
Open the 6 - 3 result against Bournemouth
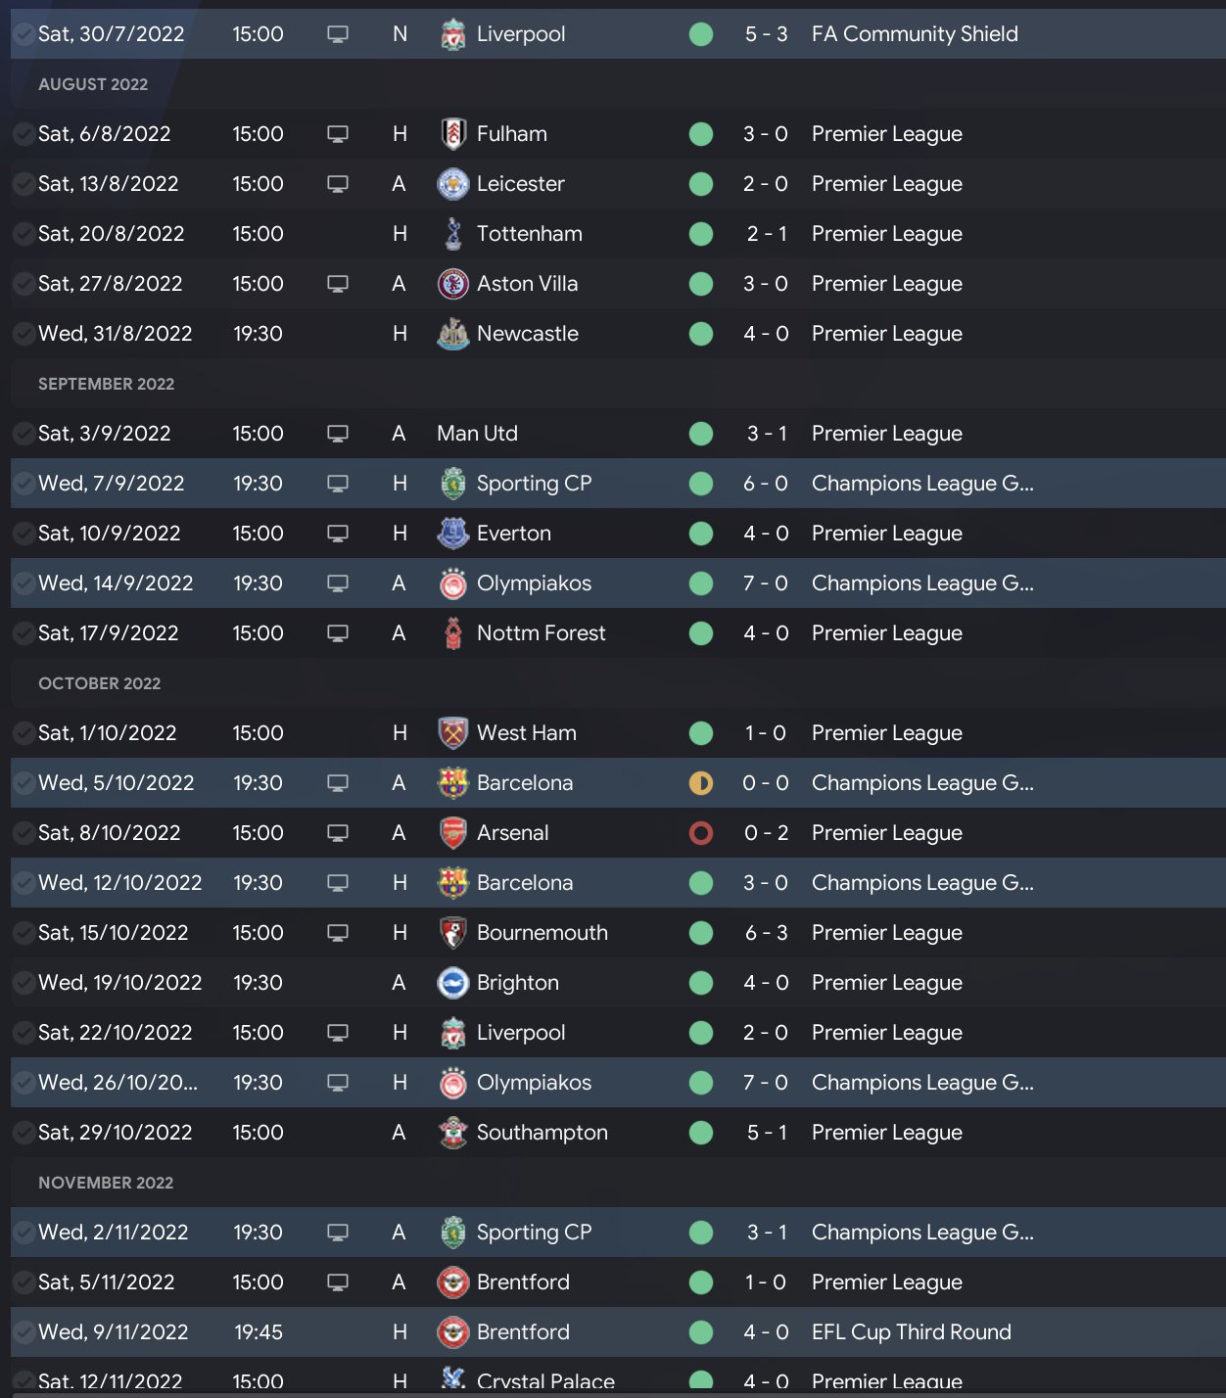pos(766,933)
